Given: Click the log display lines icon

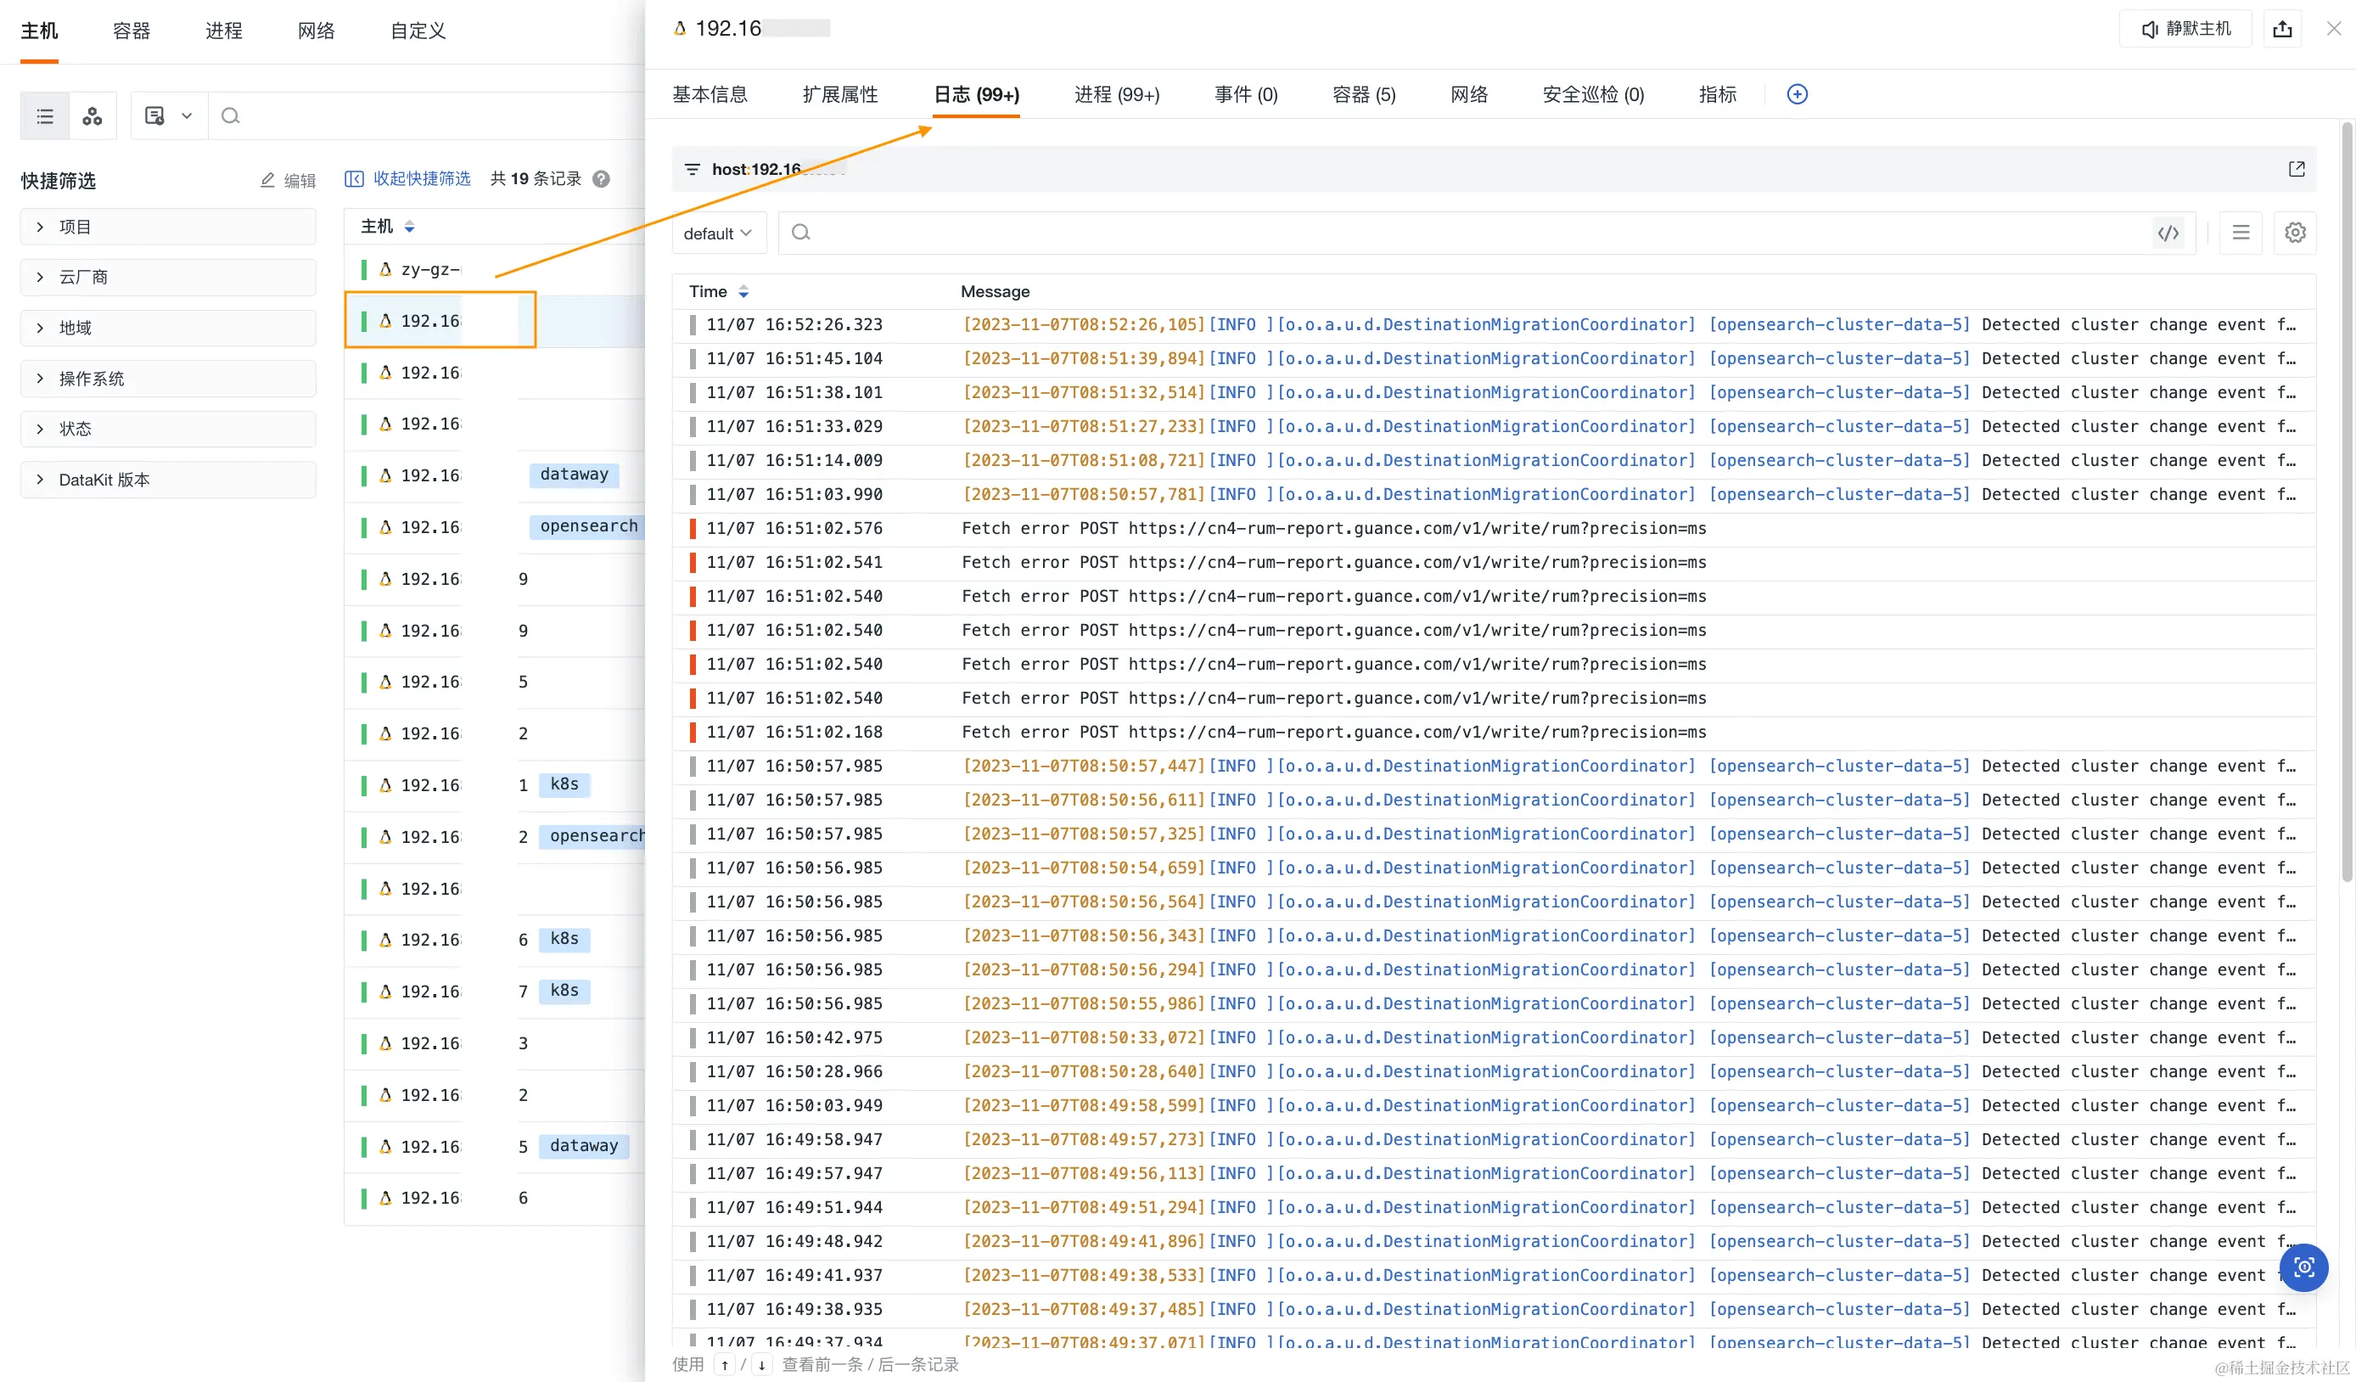Looking at the screenshot, I should click(x=2241, y=233).
